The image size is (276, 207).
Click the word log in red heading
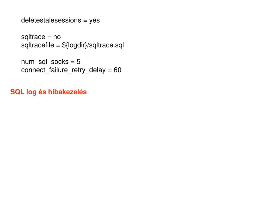[31, 92]
